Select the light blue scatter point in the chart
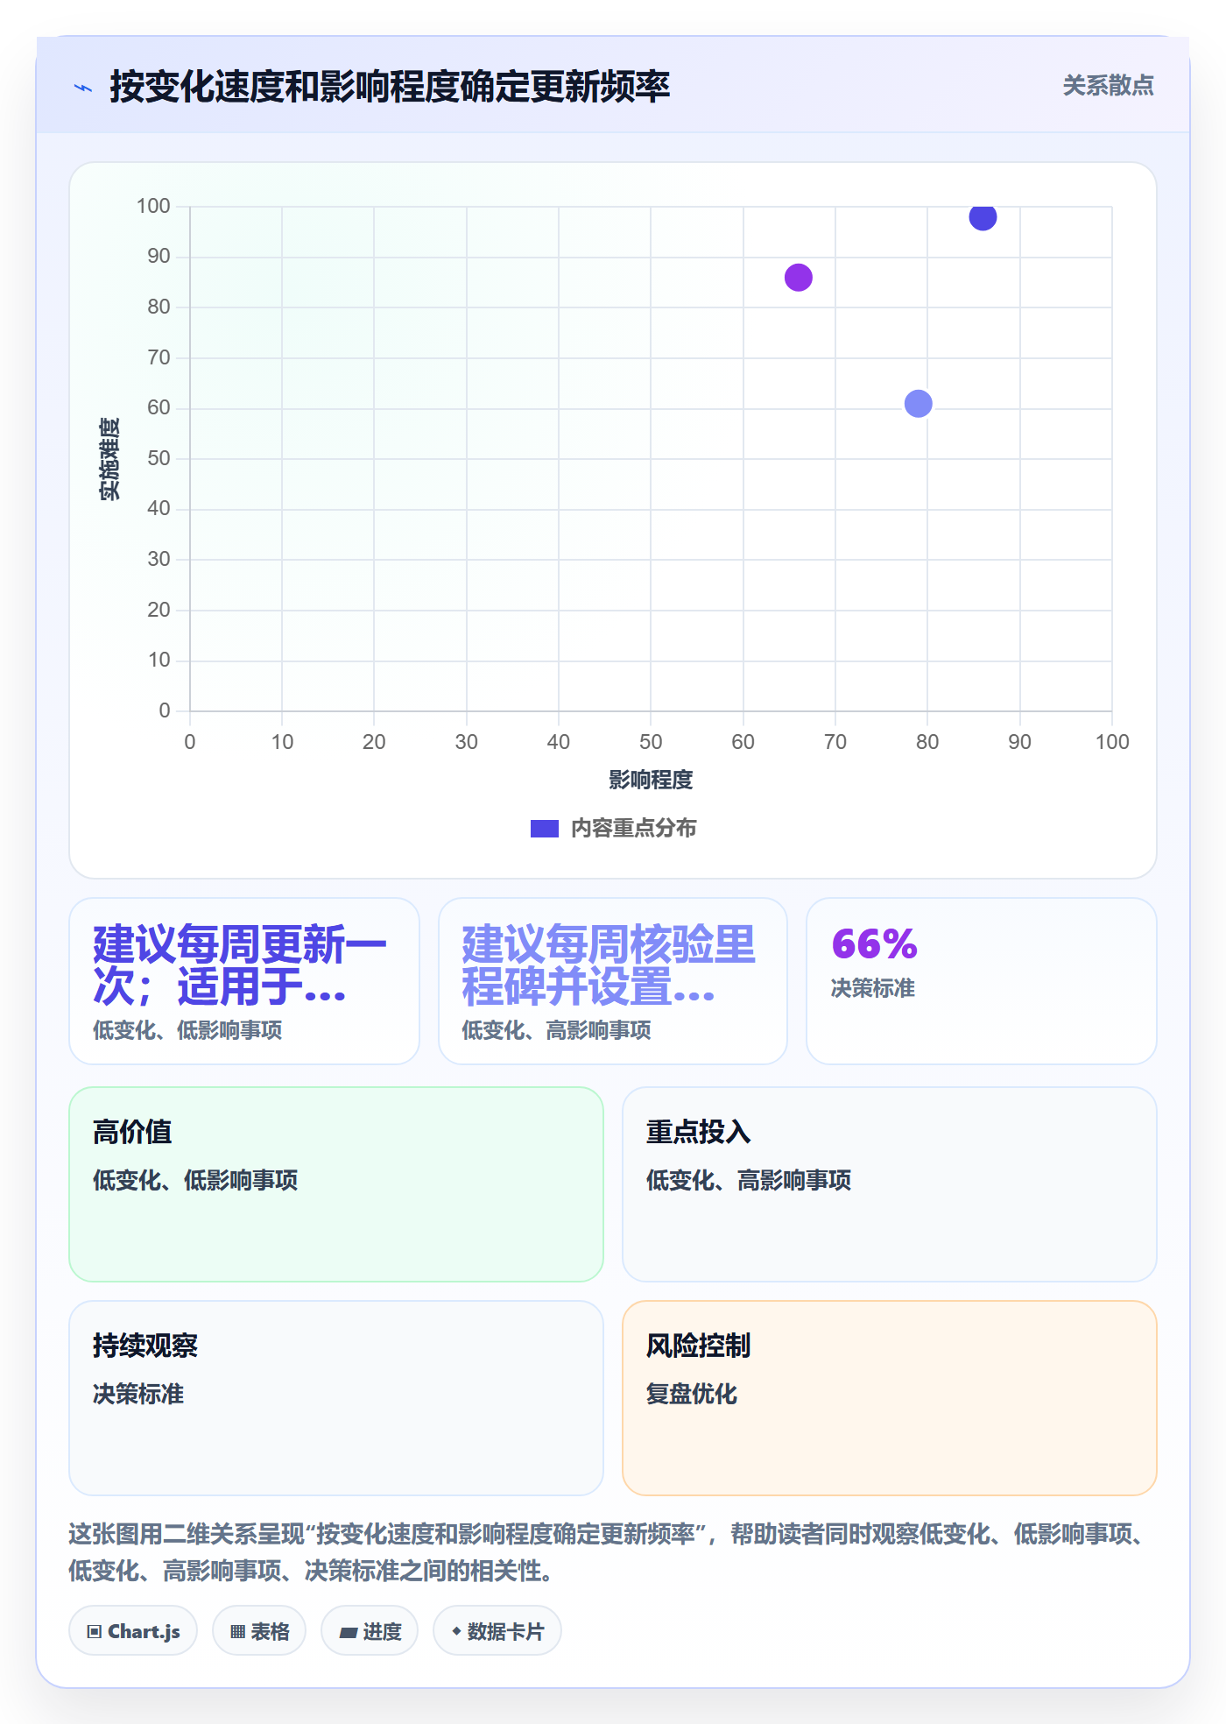This screenshot has height=1724, width=1226. click(918, 404)
